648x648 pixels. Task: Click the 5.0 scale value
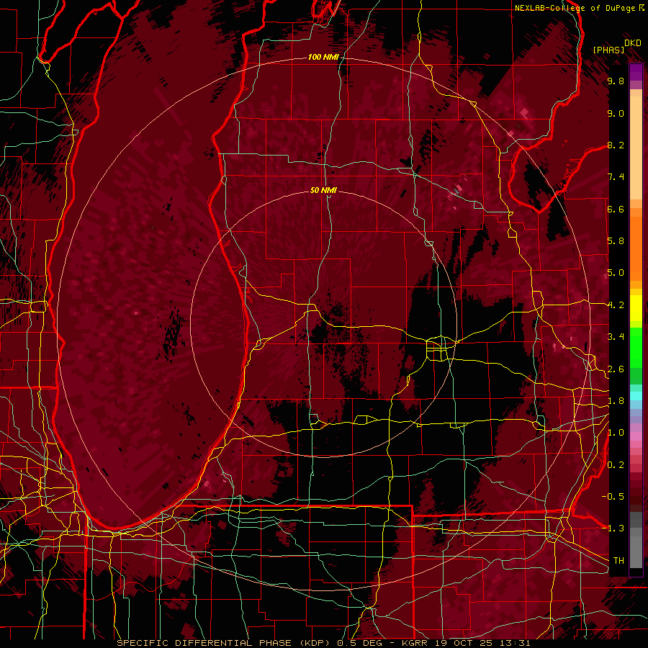(616, 273)
